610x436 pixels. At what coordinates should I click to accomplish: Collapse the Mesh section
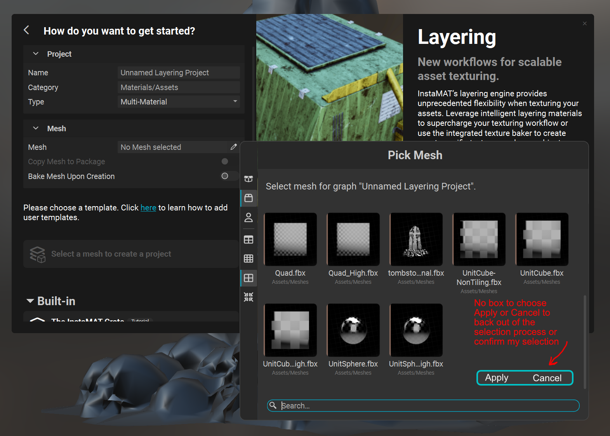coord(36,128)
